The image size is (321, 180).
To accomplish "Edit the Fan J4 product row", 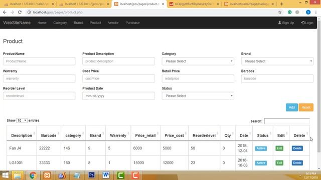I will tap(279, 148).
